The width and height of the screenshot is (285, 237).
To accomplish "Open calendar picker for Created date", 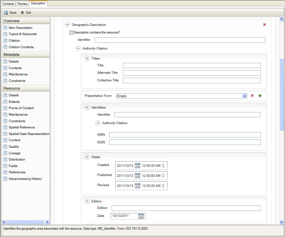I will point(137,166).
